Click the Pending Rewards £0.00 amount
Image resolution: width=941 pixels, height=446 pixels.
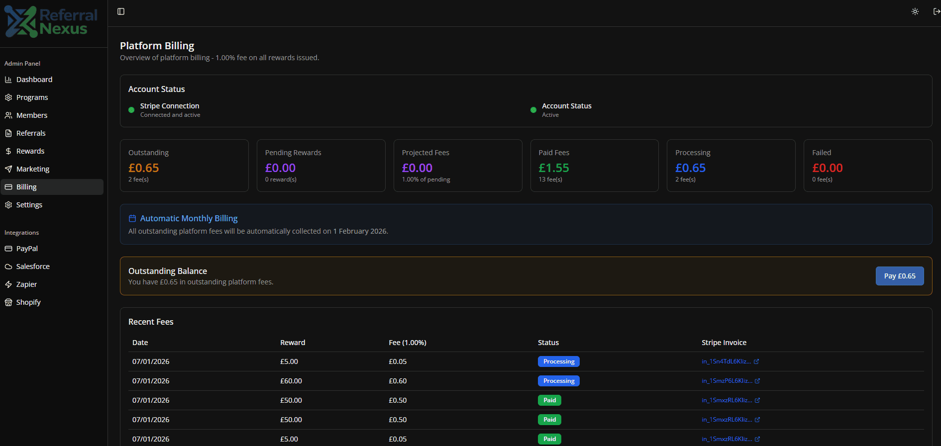coord(280,168)
